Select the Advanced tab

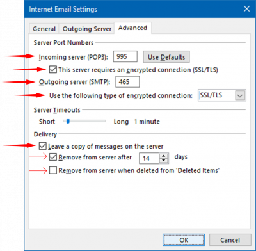[132, 28]
